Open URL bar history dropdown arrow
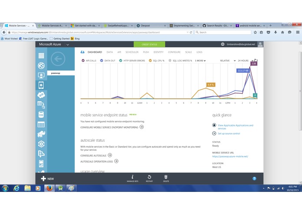 pos(187,32)
